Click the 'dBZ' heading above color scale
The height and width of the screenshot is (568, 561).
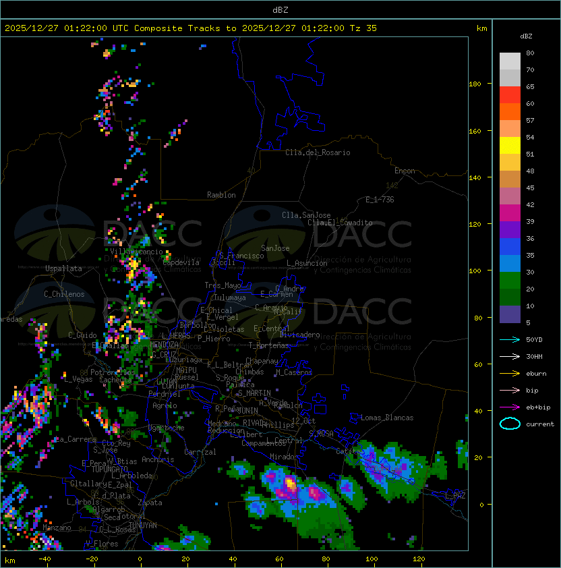(x=526, y=36)
